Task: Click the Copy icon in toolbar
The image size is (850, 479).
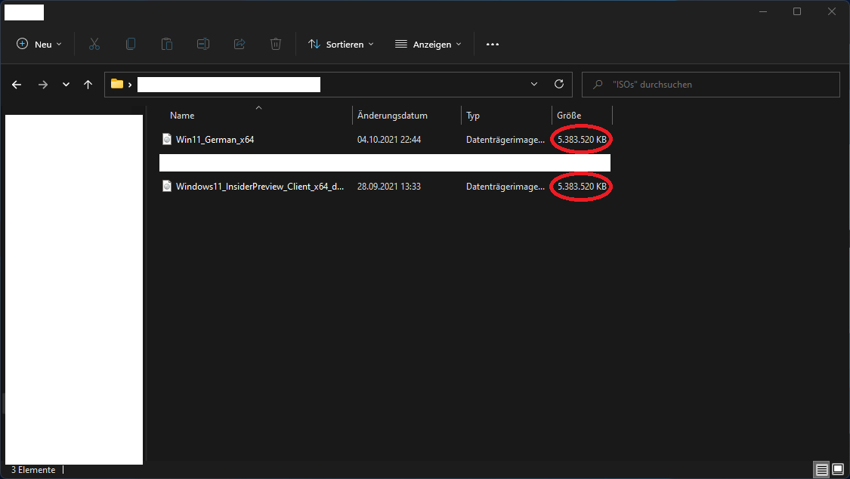Action: pos(131,45)
